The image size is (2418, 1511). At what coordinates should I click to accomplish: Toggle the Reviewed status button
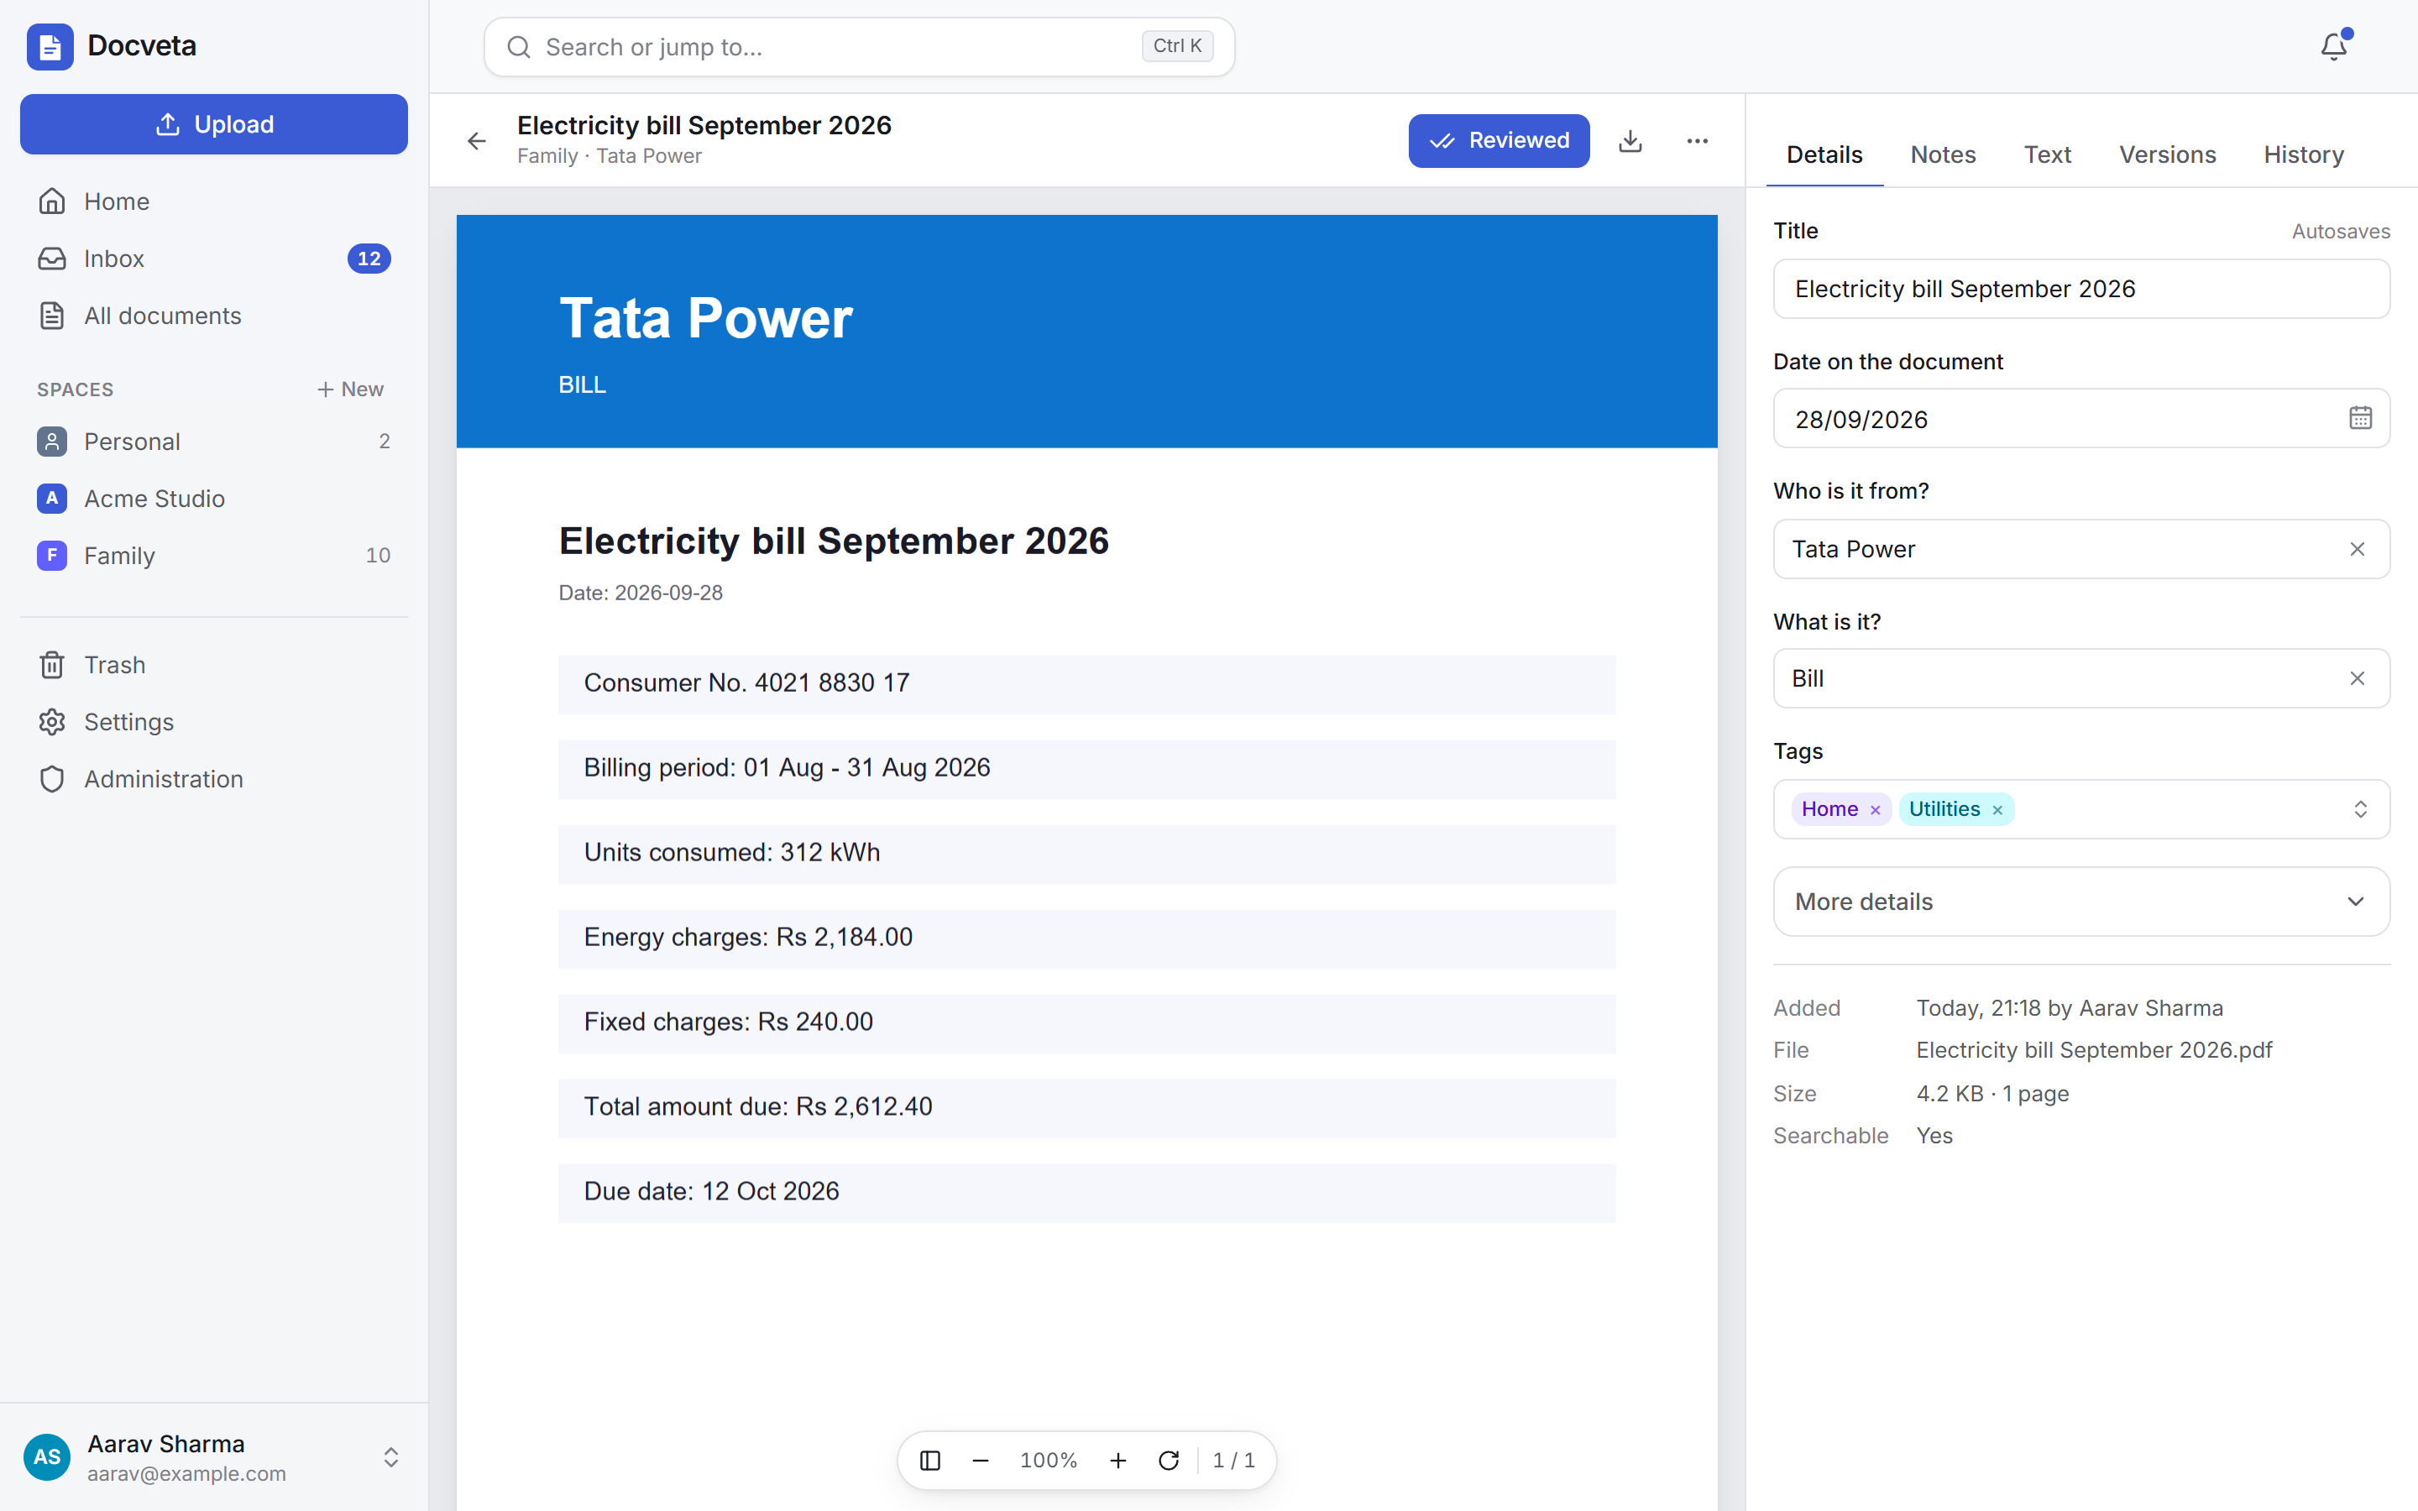[x=1499, y=141]
